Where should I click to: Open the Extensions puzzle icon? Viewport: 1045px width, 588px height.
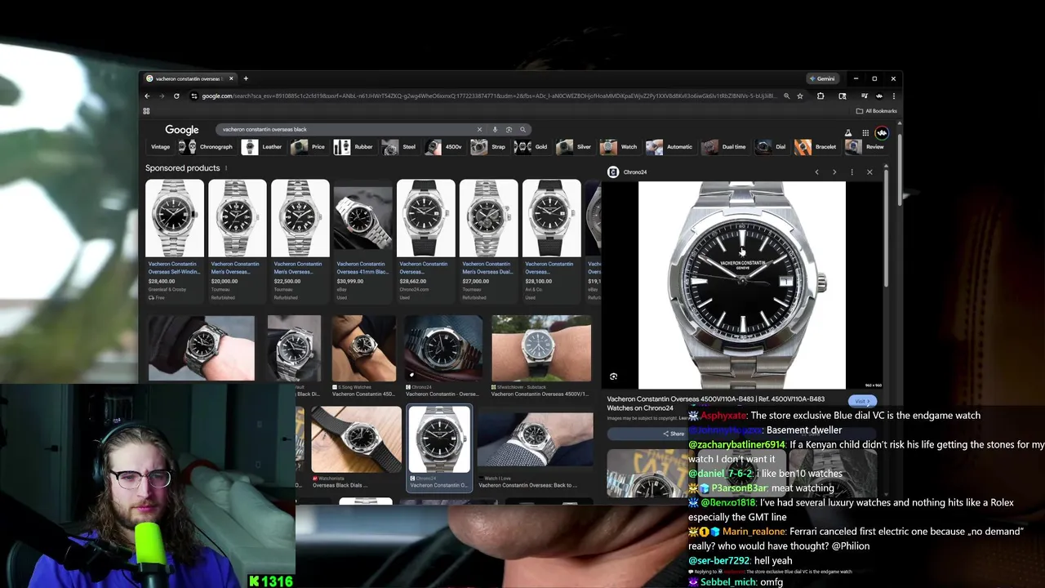tap(820, 96)
